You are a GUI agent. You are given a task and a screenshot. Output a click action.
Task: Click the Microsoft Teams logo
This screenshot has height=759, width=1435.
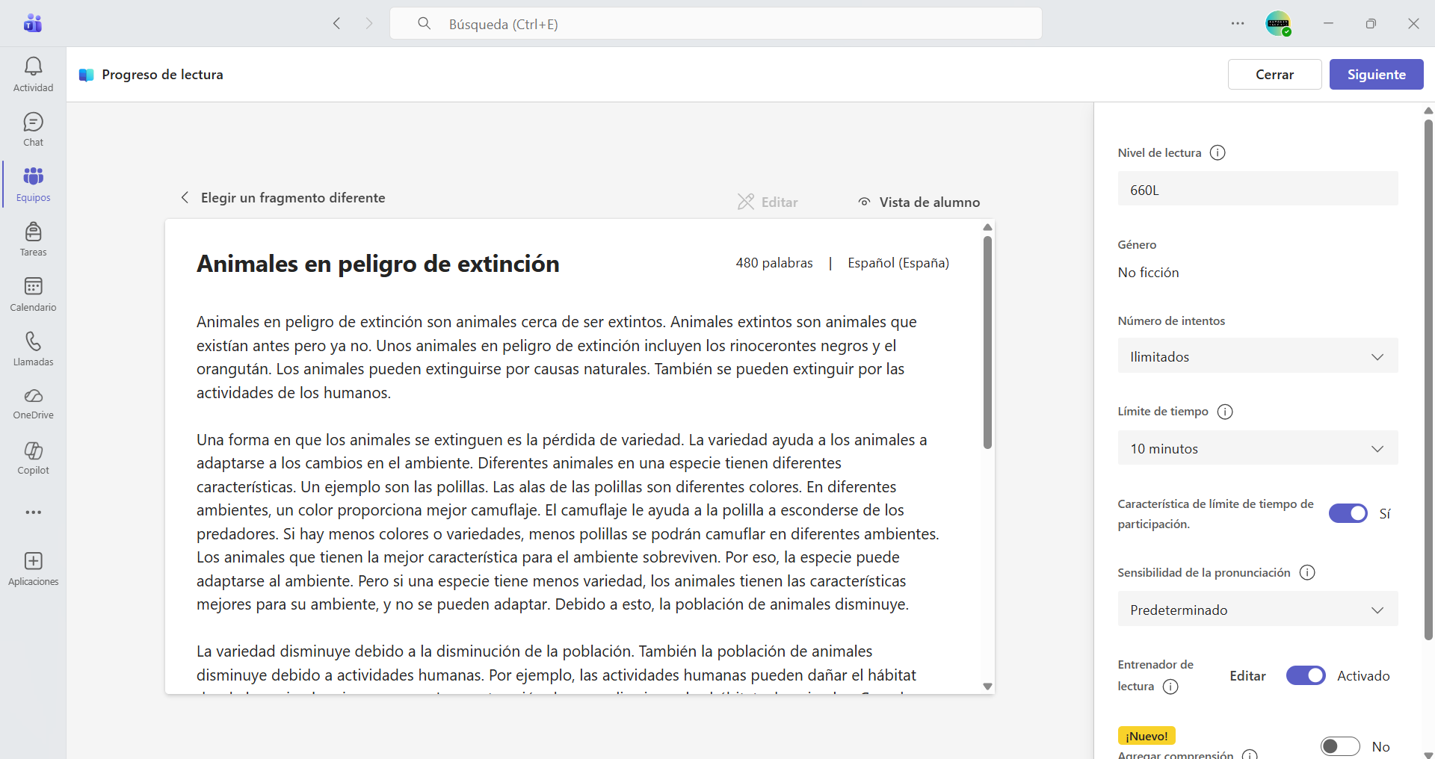tap(33, 23)
